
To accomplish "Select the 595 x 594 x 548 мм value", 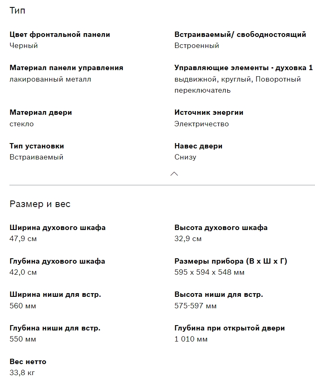I will tap(209, 272).
